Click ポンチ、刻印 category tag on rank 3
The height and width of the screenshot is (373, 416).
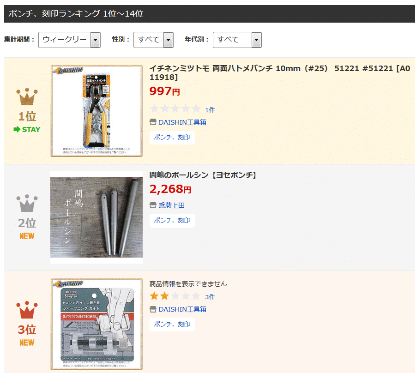pyautogui.click(x=172, y=325)
